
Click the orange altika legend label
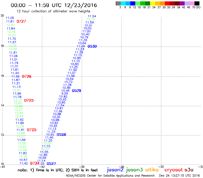(152, 170)
